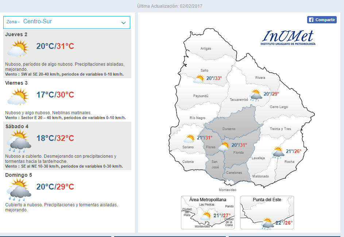Select Durazno department on the map
This screenshot has width=344, height=237.
[229, 129]
